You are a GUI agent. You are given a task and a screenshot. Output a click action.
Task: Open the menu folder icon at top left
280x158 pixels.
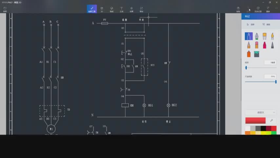pyautogui.click(x=5, y=9)
